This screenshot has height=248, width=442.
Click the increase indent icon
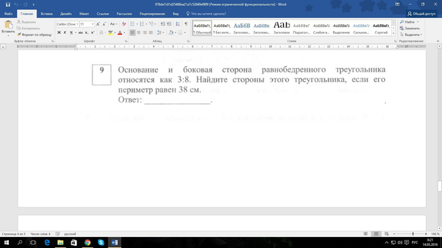169,24
